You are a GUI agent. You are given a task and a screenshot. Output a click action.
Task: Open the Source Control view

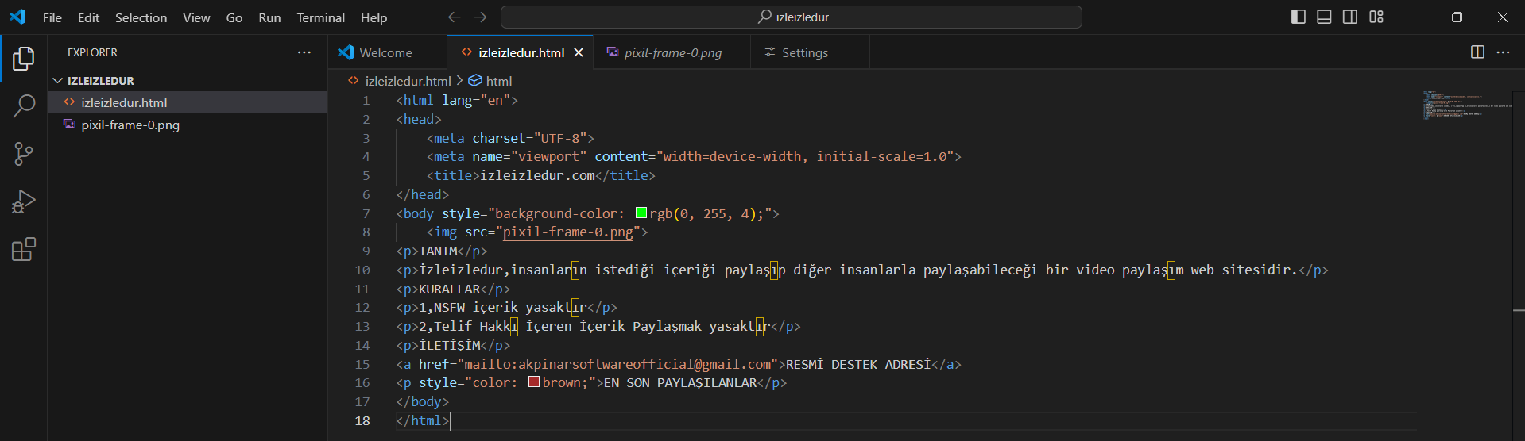[x=24, y=154]
